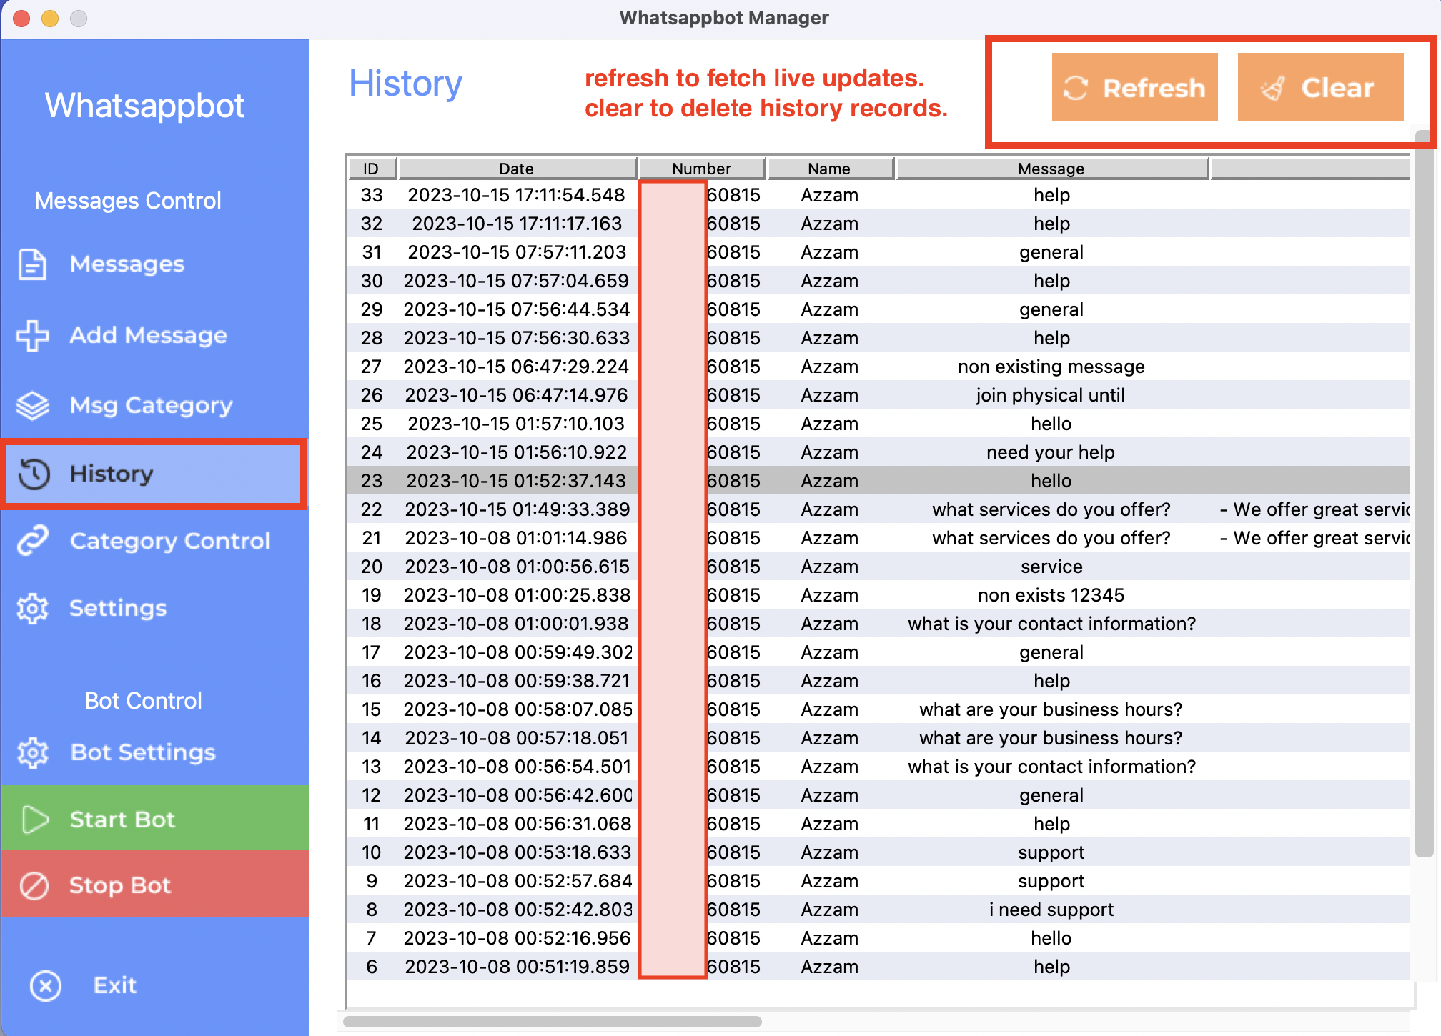Click 'hello' message in row 25
The height and width of the screenshot is (1036, 1441).
(1051, 424)
